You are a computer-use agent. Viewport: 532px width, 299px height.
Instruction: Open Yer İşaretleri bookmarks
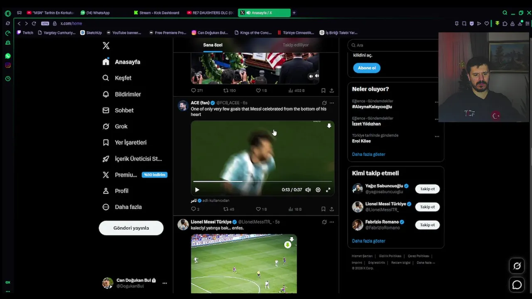125,142
